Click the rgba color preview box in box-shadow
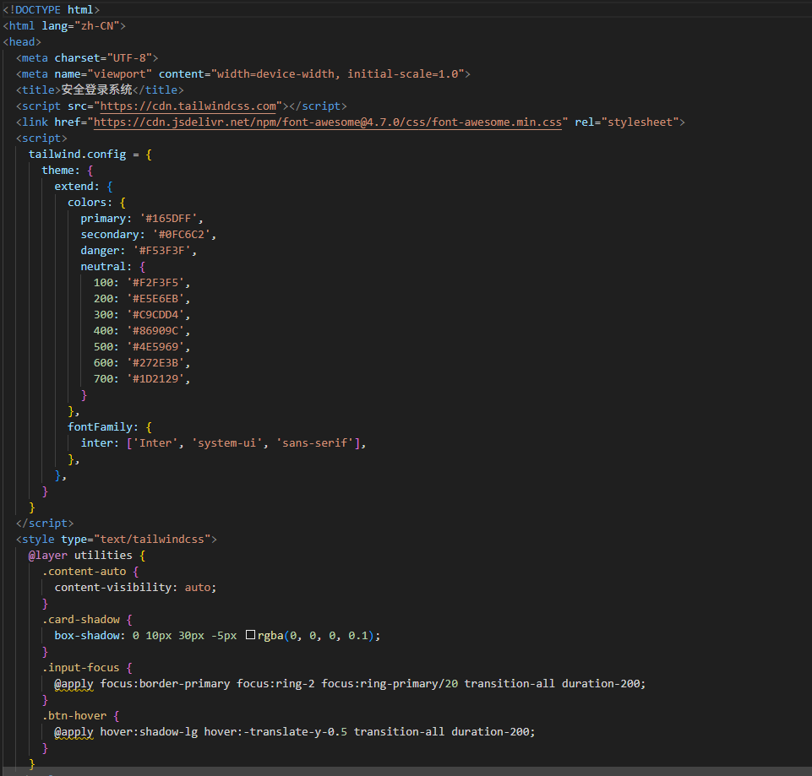Viewport: 812px width, 776px height. pyautogui.click(x=250, y=635)
